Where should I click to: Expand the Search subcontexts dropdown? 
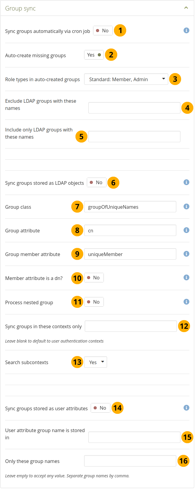(95, 362)
